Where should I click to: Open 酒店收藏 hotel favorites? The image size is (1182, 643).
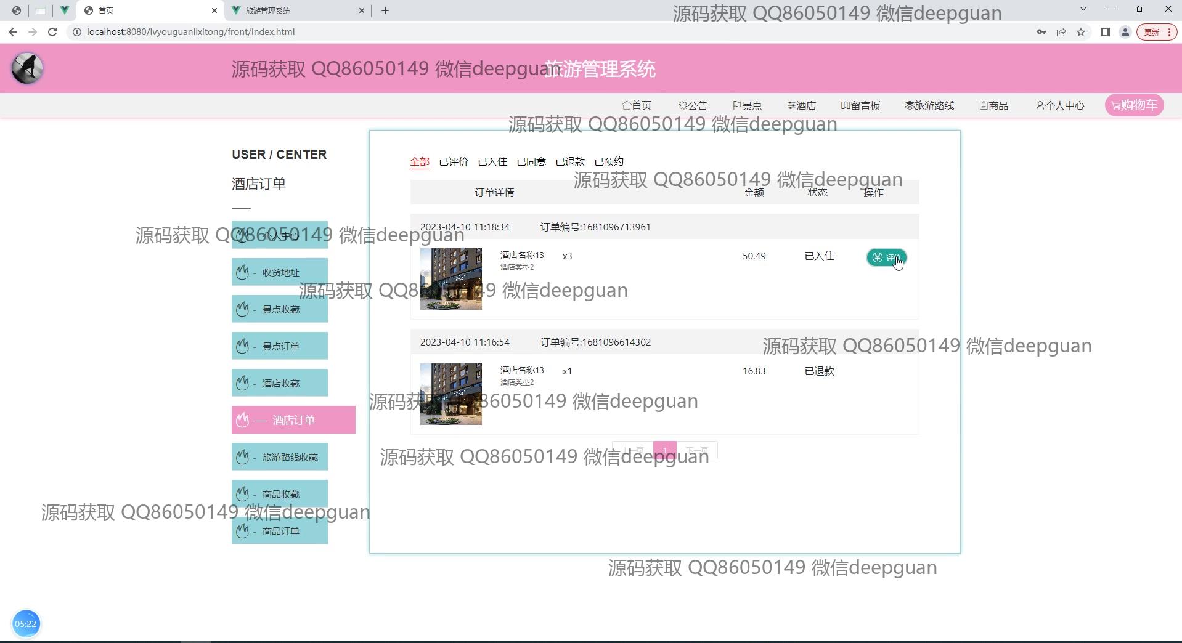click(x=279, y=382)
